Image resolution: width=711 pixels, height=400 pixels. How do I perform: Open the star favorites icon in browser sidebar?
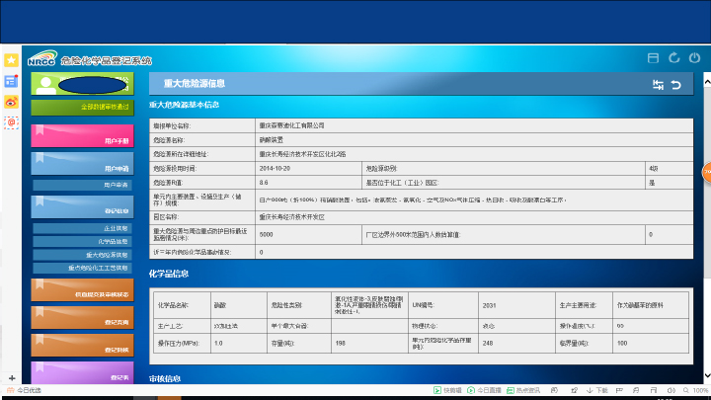tap(11, 61)
